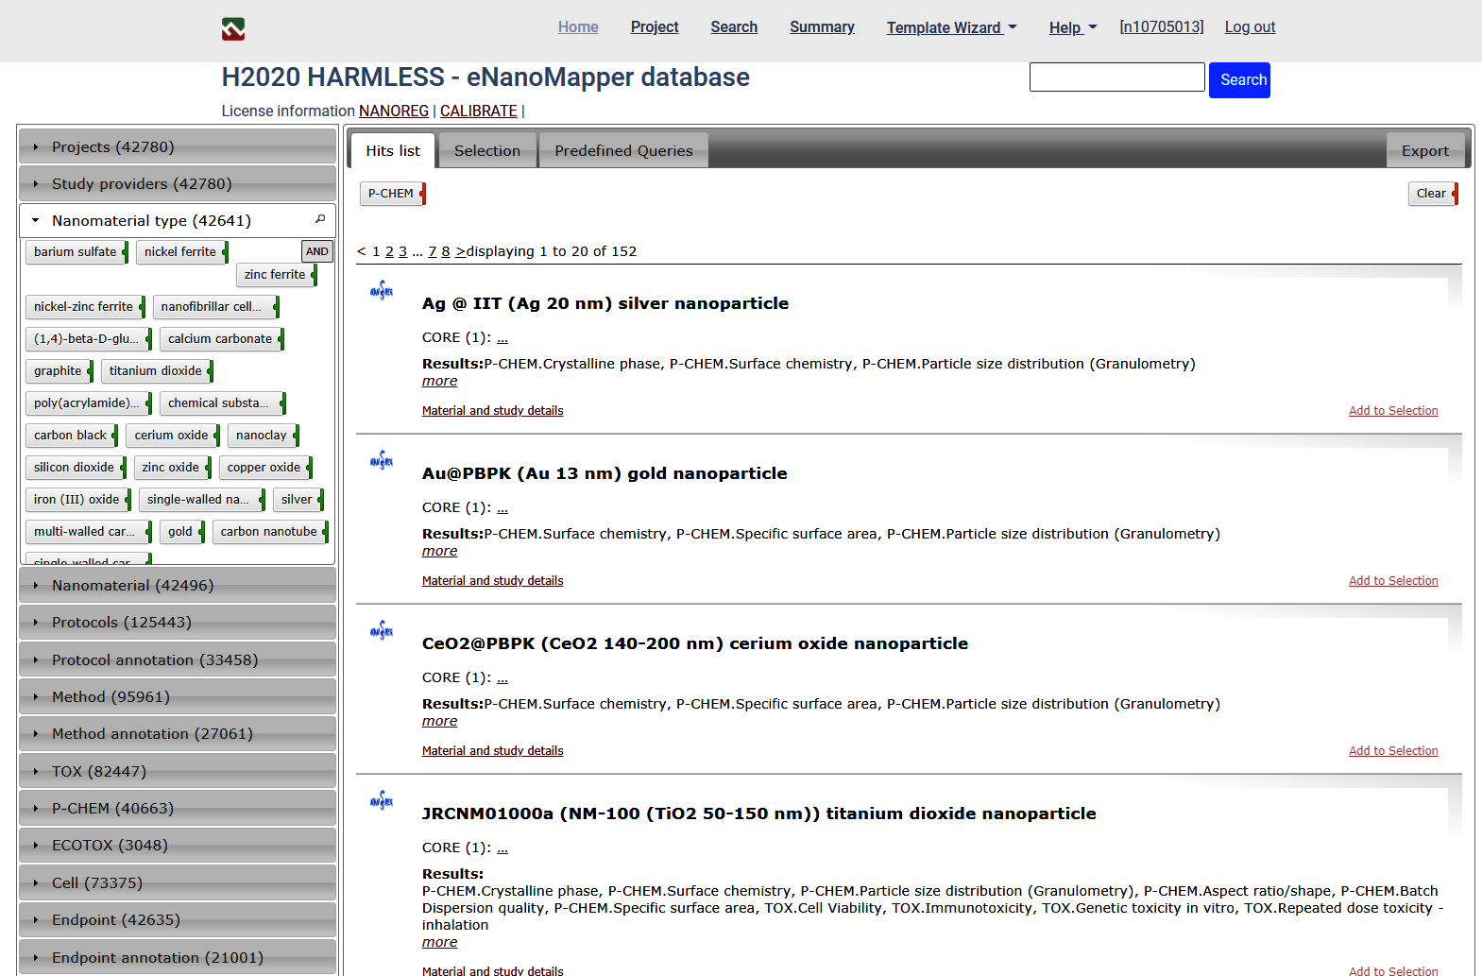Select the carbon nanotube tag
This screenshot has width=1482, height=976.
(x=270, y=532)
